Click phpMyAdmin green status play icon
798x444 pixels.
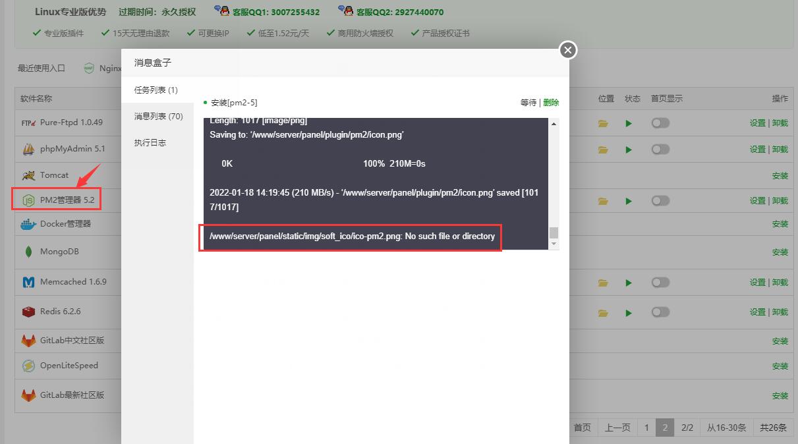point(629,150)
